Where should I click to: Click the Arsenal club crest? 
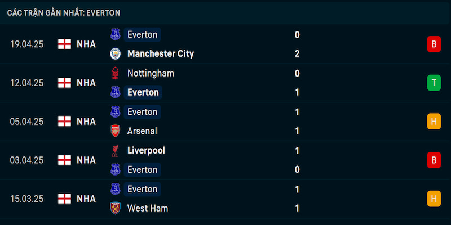[x=115, y=131]
